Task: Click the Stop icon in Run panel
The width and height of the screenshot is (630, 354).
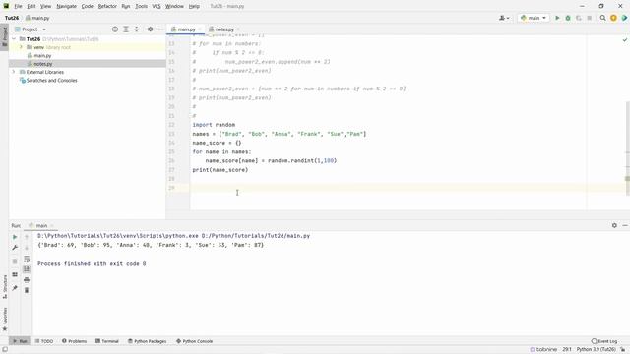Action: [15, 261]
